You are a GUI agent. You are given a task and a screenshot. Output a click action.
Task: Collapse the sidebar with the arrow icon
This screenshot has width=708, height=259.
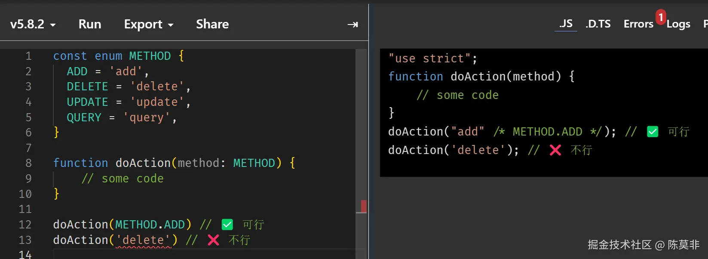tap(352, 25)
